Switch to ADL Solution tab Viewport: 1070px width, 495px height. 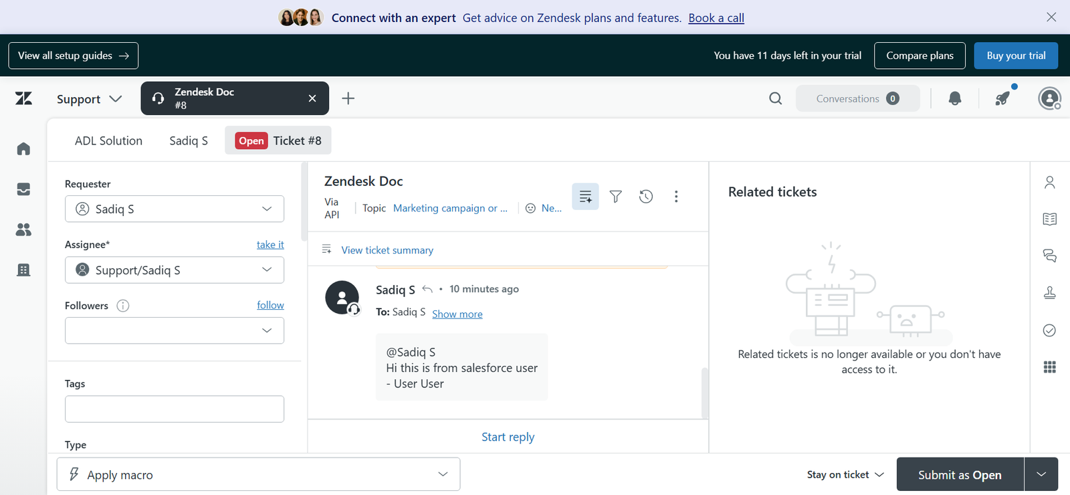pos(108,140)
